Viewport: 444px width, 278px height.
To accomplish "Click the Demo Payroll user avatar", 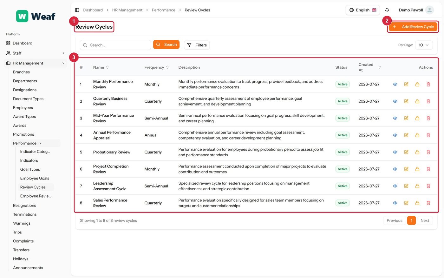I will tap(429, 10).
